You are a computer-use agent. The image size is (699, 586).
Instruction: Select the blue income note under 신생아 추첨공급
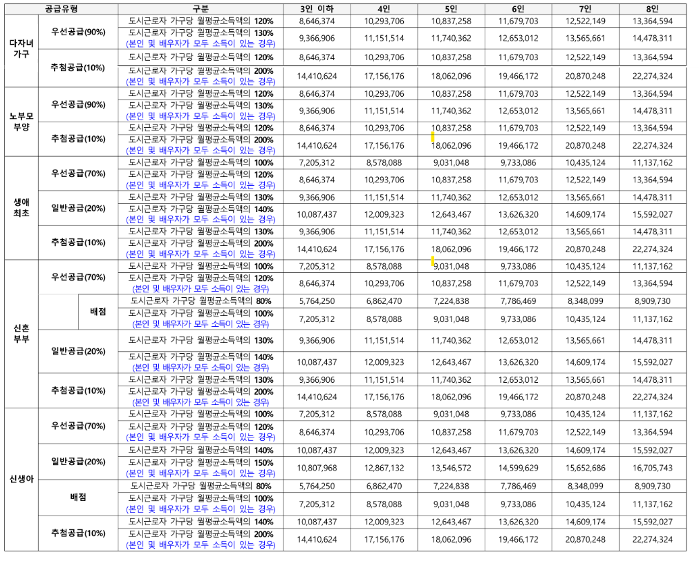(201, 544)
